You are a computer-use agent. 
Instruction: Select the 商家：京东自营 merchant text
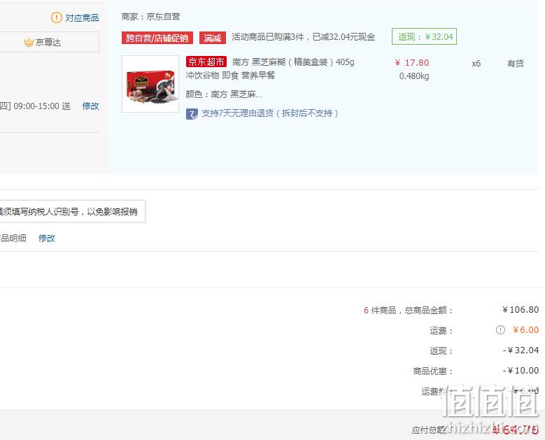pos(150,17)
